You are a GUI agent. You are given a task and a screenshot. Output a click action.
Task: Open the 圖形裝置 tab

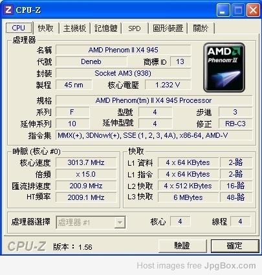pos(168,28)
